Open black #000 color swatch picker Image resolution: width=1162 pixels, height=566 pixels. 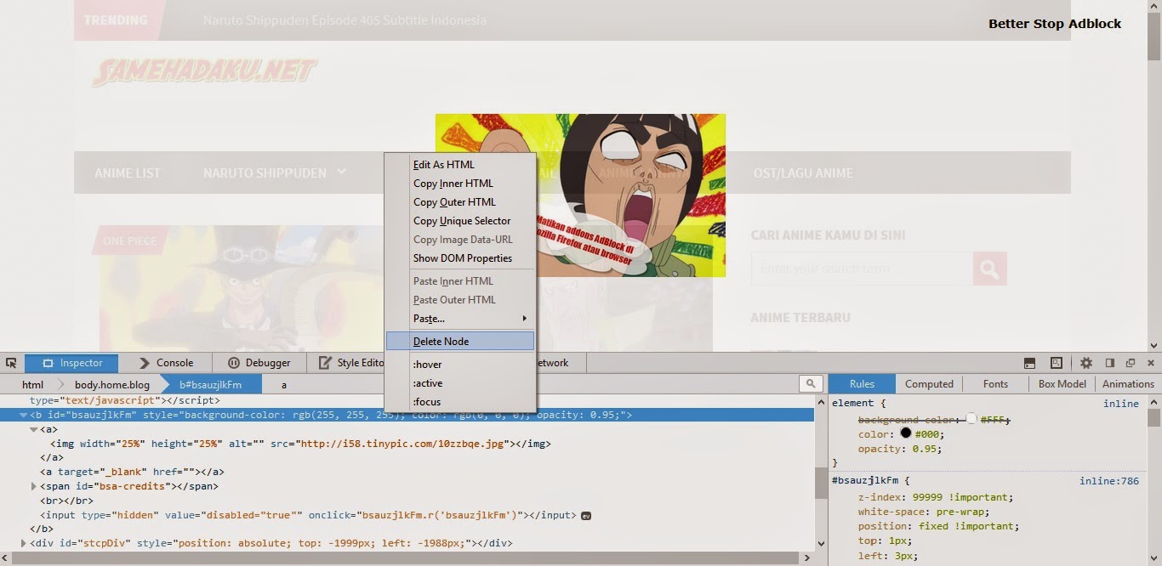[905, 434]
